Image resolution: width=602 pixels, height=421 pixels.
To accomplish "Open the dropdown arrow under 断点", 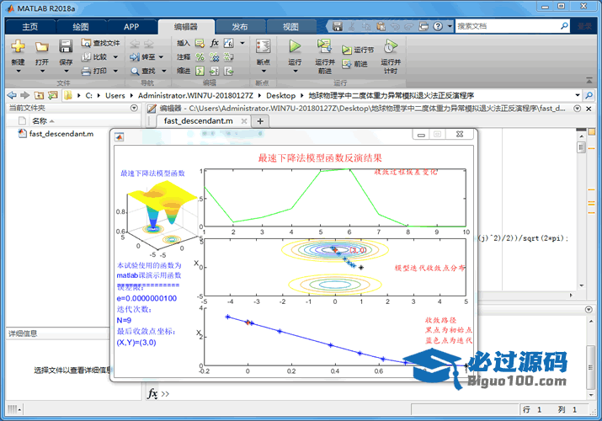I will click(x=263, y=71).
